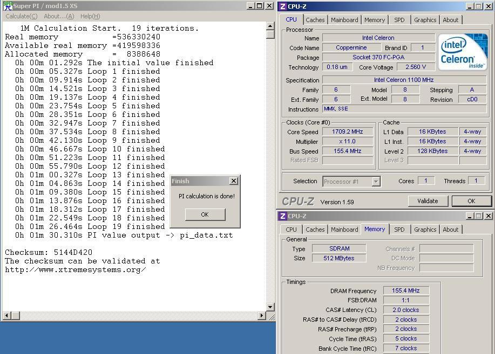Screen dimensions: 495x354
Task: Click the Core Speed value 1709.2 MHz
Action: tap(348, 132)
